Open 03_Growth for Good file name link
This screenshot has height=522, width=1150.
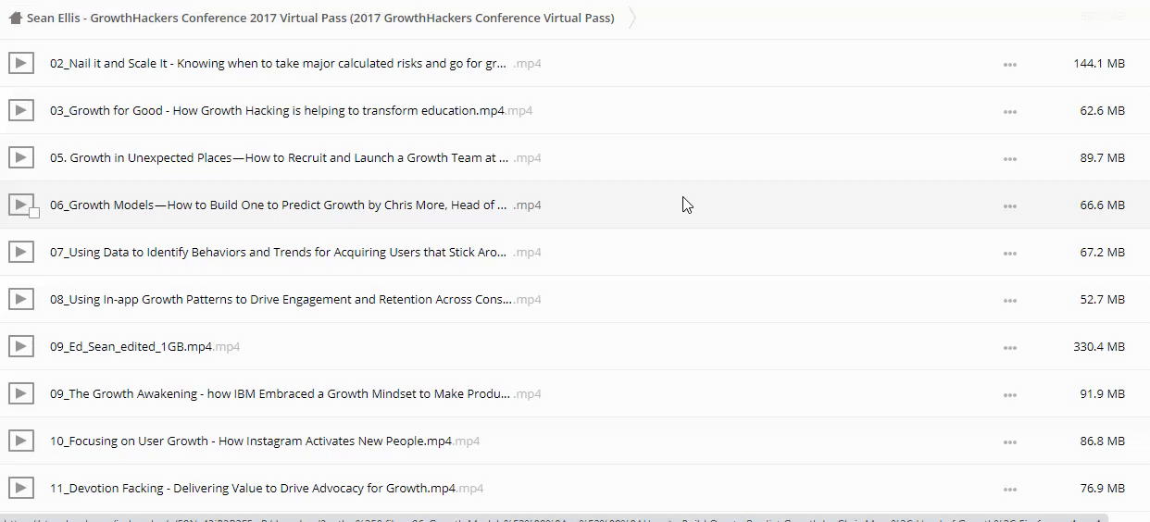(277, 111)
